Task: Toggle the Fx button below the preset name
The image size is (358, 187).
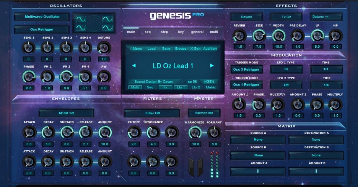Action: (165, 87)
